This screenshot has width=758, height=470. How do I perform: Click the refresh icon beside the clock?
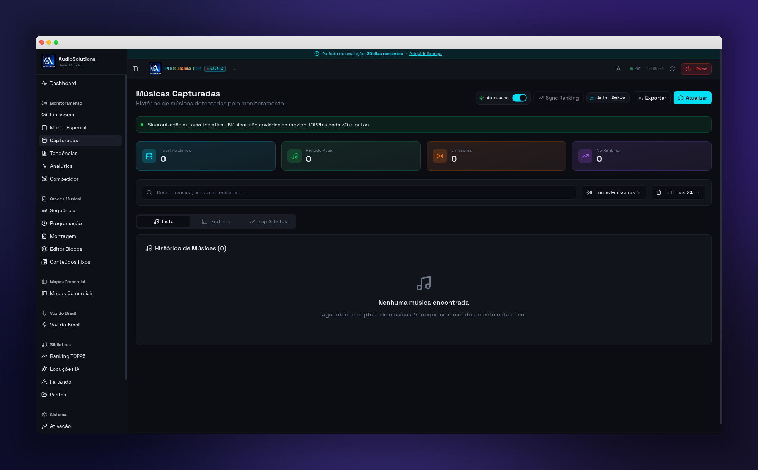tap(672, 69)
